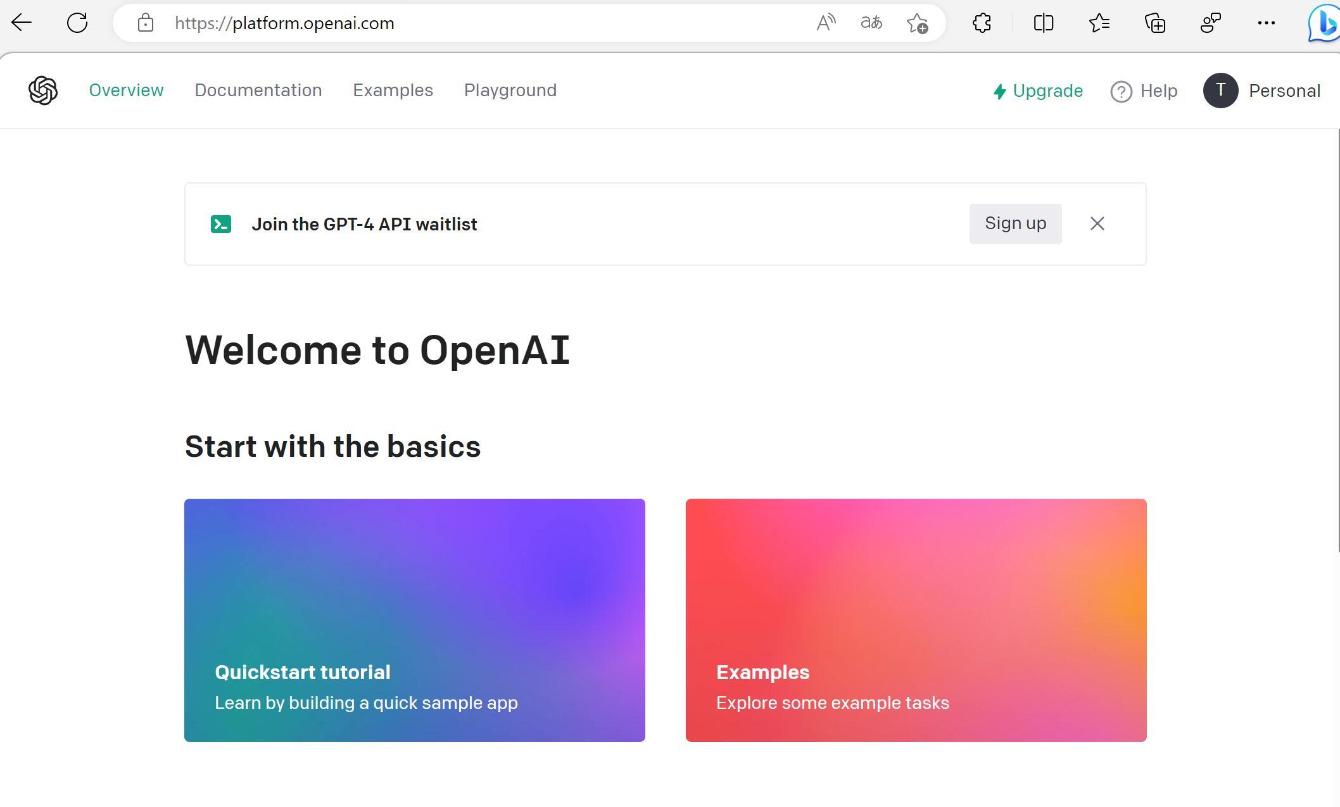This screenshot has height=807, width=1340.
Task: Click the 'Welcome to OpenAI' heading
Action: tap(377, 350)
